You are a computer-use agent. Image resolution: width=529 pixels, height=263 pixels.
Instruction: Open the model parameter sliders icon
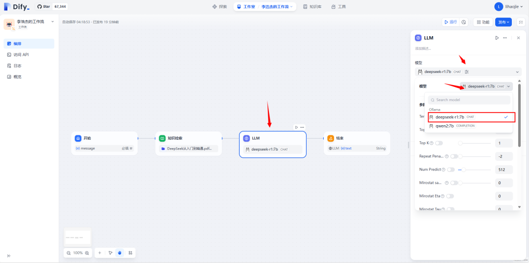click(x=467, y=72)
